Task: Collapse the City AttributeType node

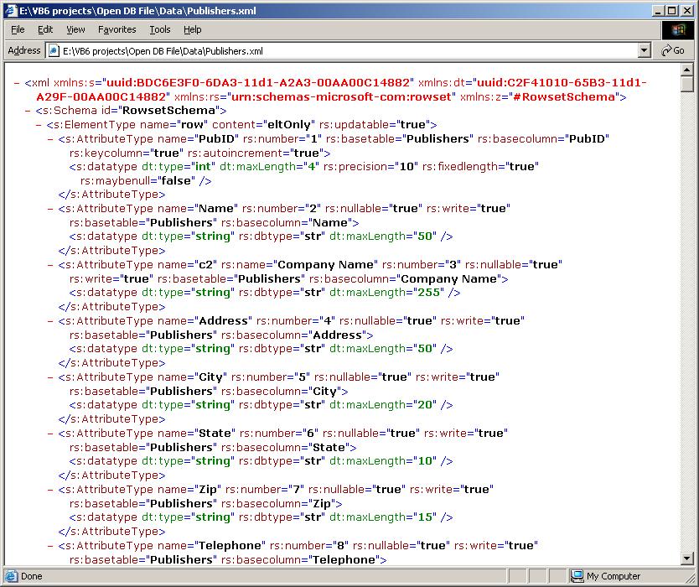Action: click(x=50, y=377)
